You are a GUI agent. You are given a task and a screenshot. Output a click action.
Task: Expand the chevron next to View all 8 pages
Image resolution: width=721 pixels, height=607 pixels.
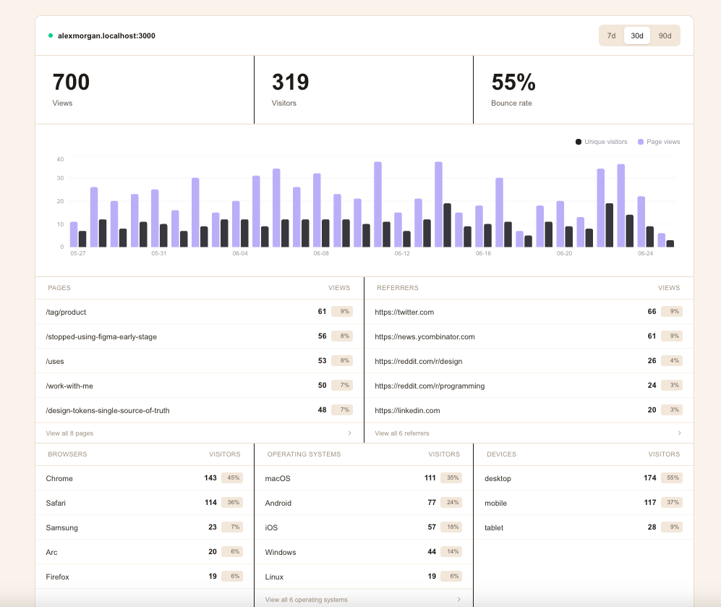click(x=350, y=433)
